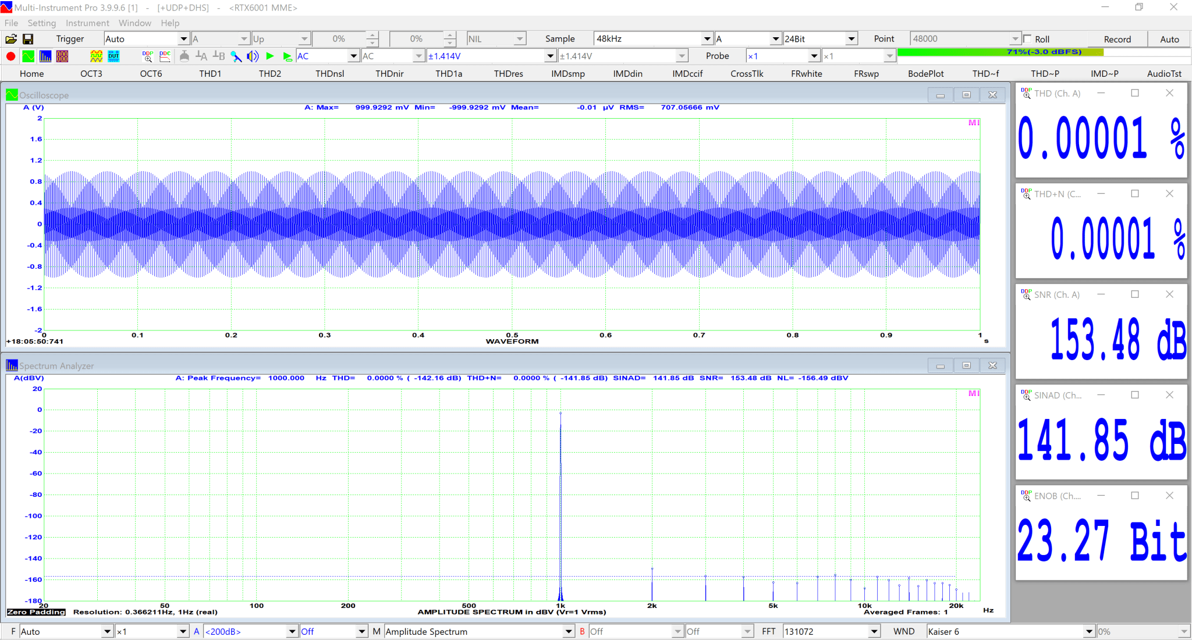
Task: Click the Record button
Action: [x=1117, y=39]
